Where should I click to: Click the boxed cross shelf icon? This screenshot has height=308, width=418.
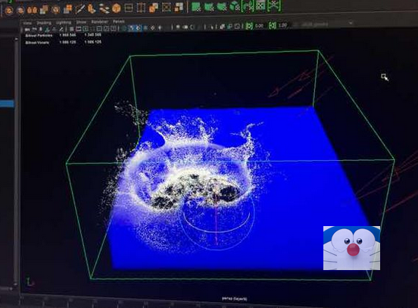(x=167, y=8)
